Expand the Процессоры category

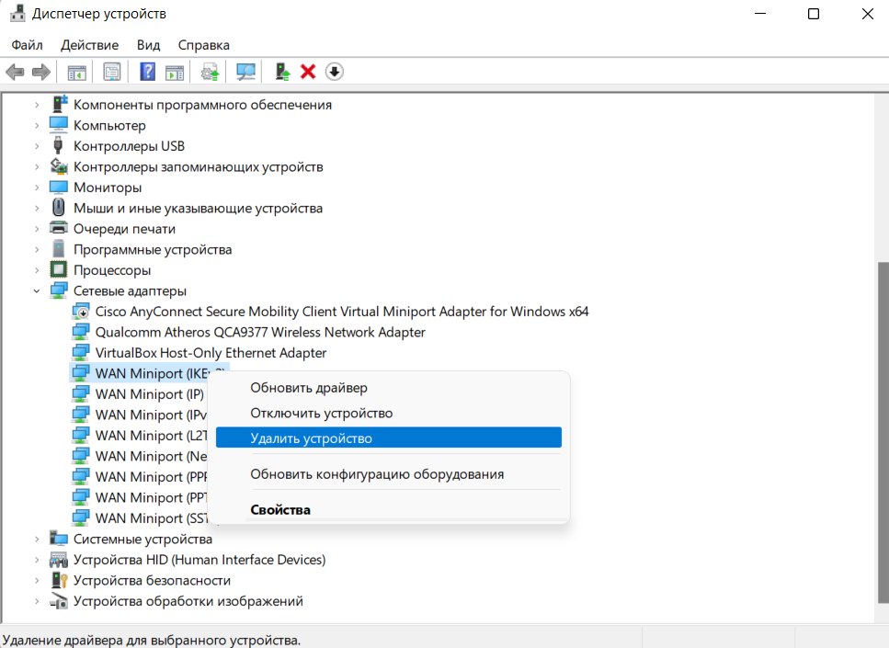[x=37, y=270]
